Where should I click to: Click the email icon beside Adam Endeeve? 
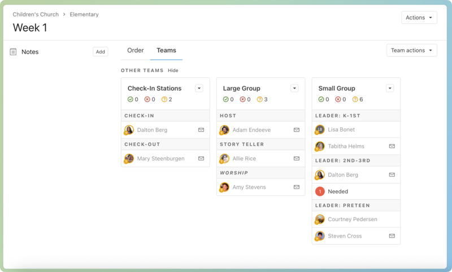click(x=297, y=130)
